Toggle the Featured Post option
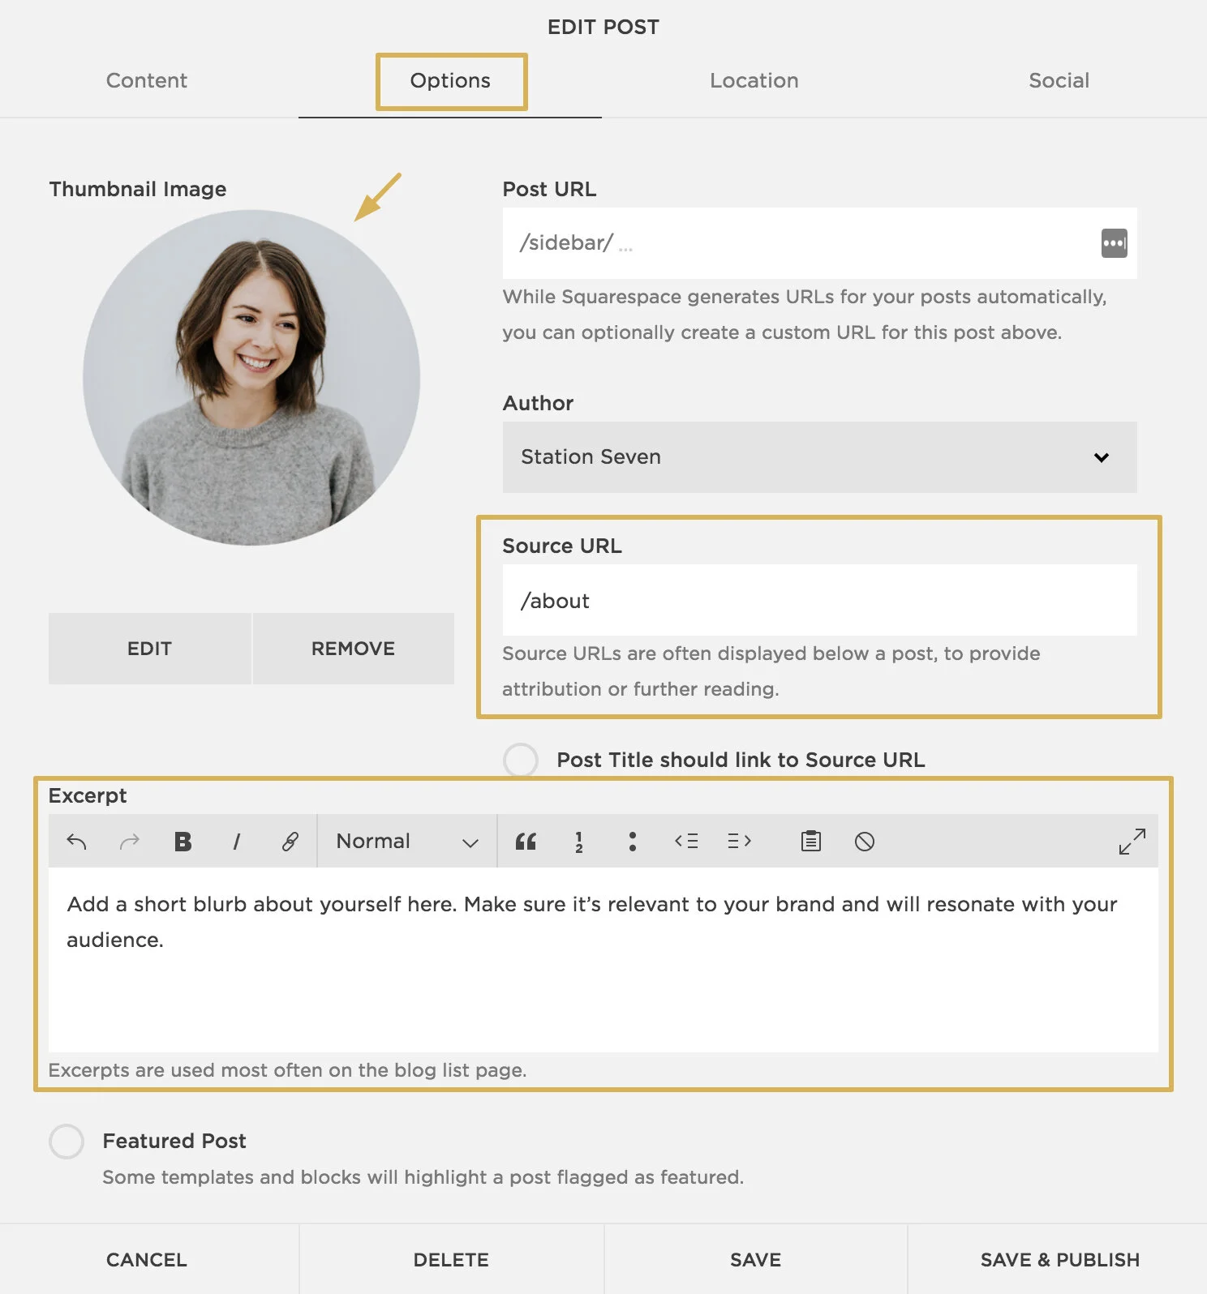Screen dimensions: 1207x1294 pos(67,1142)
